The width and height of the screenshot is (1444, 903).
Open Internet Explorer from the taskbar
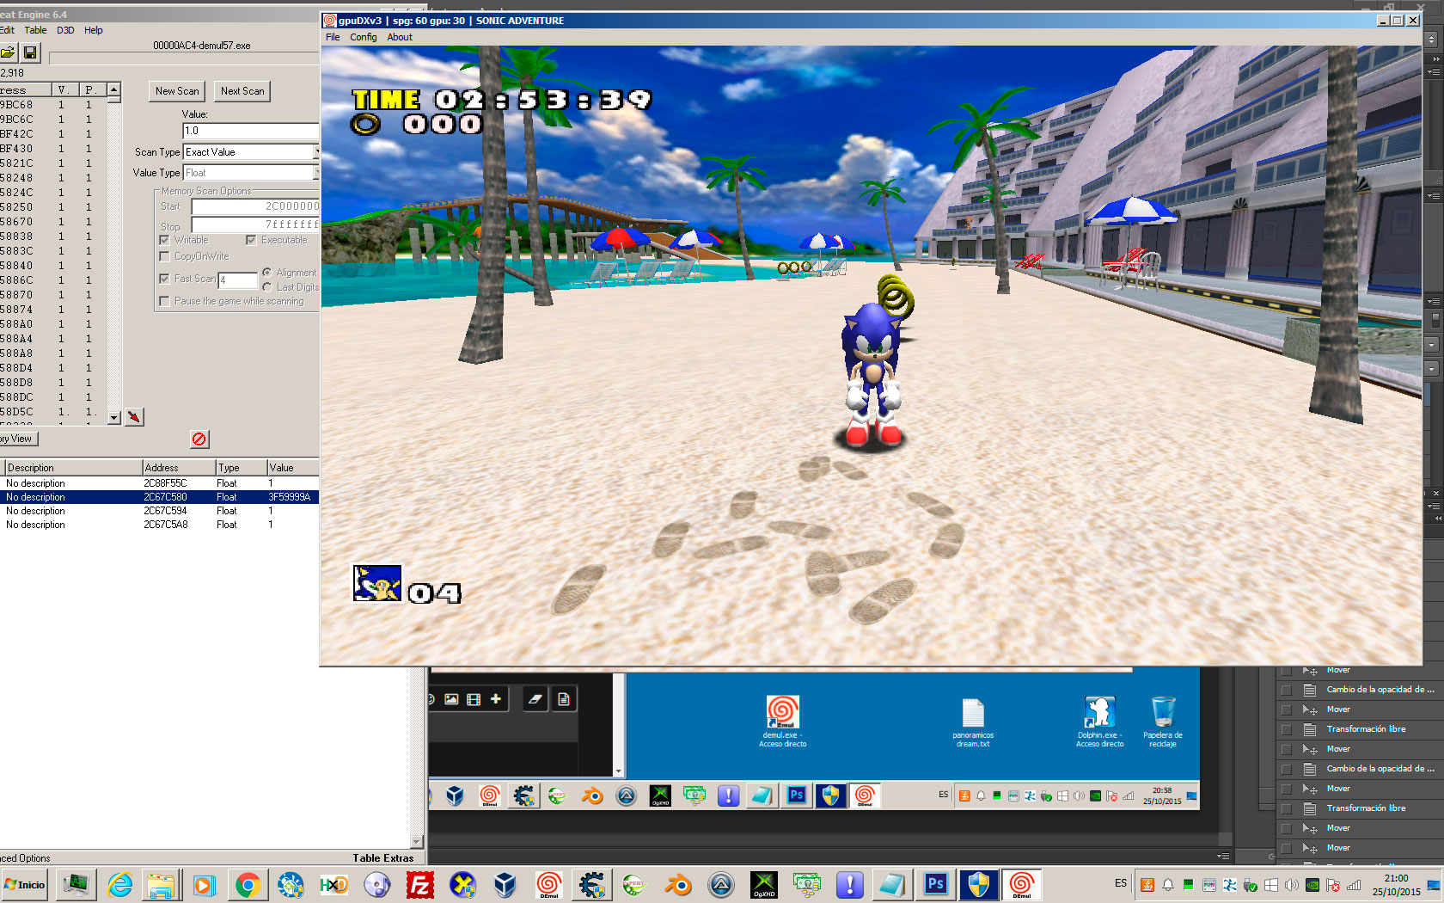pos(119,884)
